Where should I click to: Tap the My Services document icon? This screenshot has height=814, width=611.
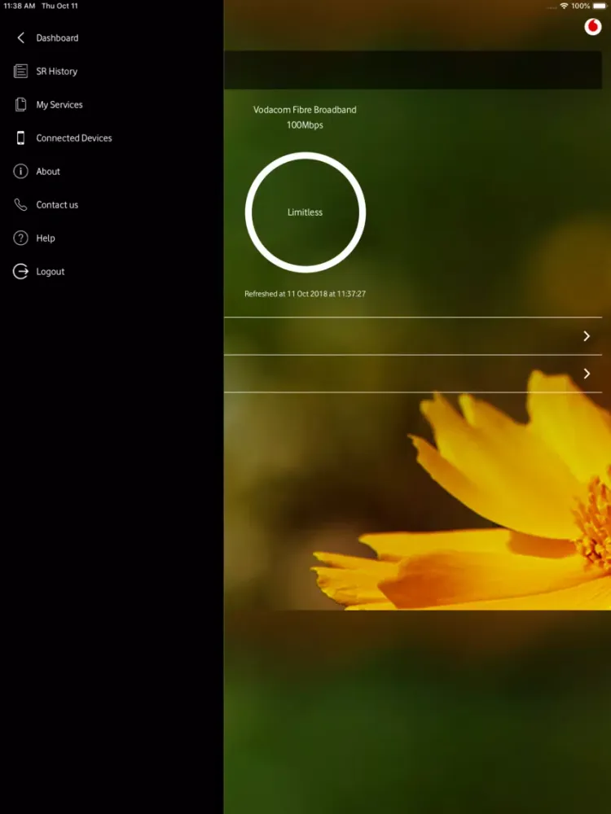(21, 104)
